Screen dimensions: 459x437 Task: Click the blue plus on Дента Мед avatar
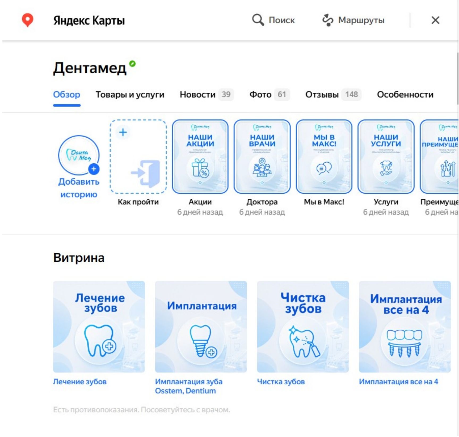pos(94,169)
